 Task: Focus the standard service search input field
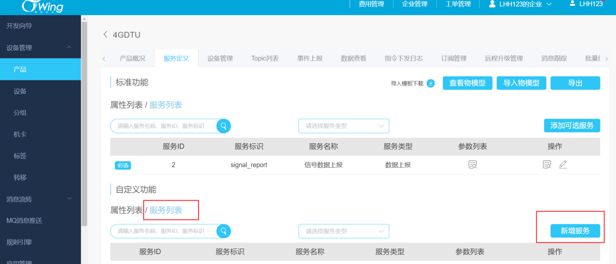click(164, 126)
